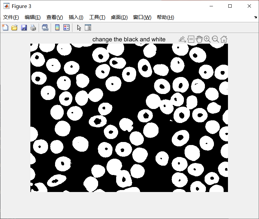Viewport: 259px width, 219px height.
Task: Select the Zoom In magnifier
Action: pyautogui.click(x=207, y=39)
